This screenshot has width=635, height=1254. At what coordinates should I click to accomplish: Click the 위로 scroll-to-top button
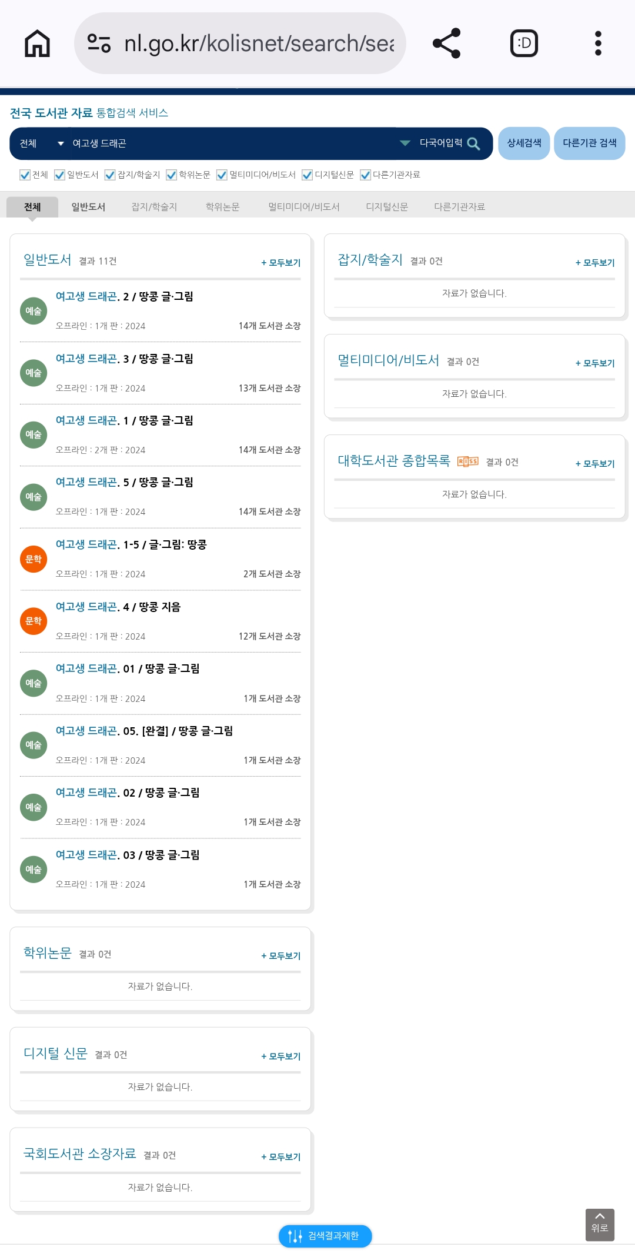point(600,1225)
